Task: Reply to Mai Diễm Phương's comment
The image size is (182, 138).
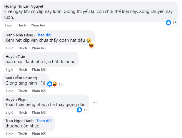Action: (x=39, y=91)
